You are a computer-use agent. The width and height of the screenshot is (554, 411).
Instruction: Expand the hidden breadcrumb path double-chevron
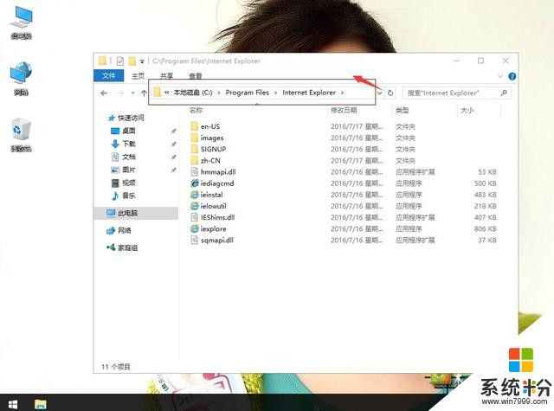[x=167, y=93]
